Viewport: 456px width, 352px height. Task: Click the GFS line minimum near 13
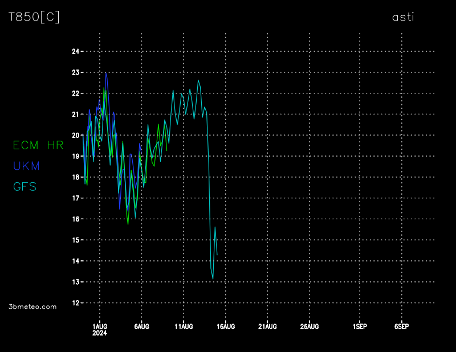(213, 279)
